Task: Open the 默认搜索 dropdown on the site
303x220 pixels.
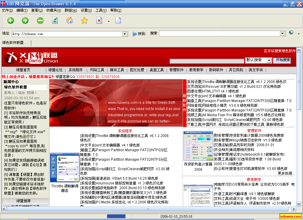Action: [269, 60]
